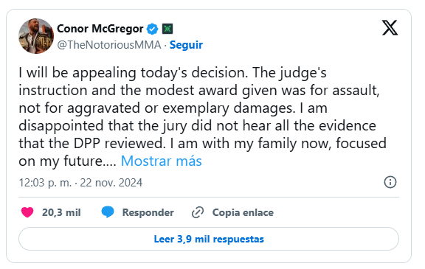Expand the tweet with Mostrar más
This screenshot has width=425, height=269.
tap(162, 161)
